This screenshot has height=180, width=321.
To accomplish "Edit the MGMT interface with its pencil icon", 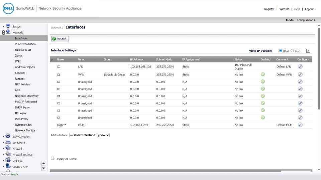I will pyautogui.click(x=300, y=125).
